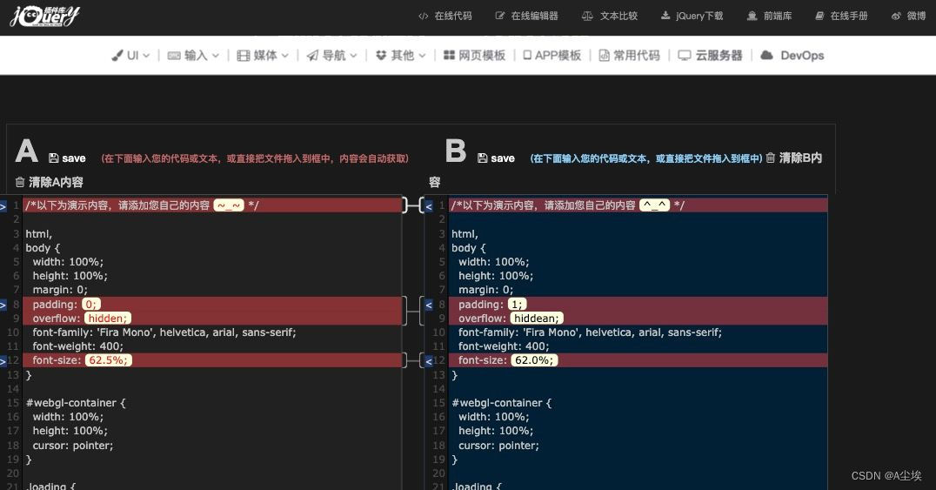Click the download icon beside jQuery下载

click(x=665, y=17)
